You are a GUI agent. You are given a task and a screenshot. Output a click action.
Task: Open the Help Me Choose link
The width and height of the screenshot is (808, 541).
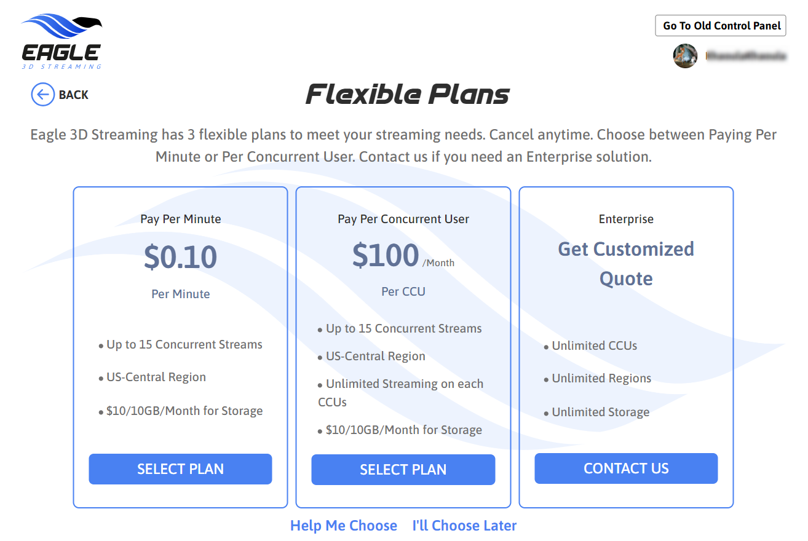click(x=344, y=526)
